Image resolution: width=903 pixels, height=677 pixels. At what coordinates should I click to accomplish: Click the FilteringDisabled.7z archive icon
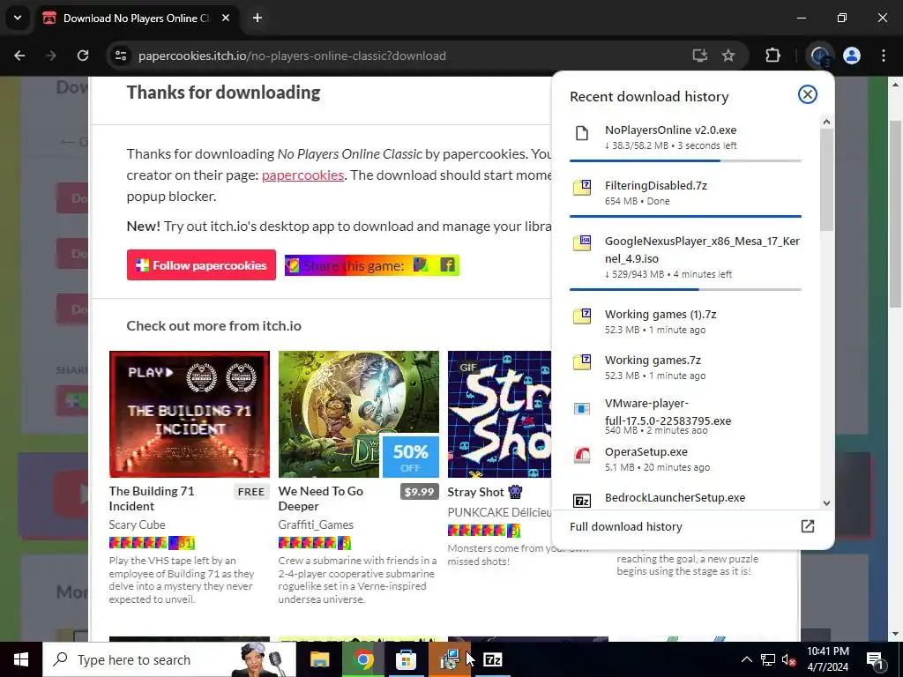tap(582, 188)
